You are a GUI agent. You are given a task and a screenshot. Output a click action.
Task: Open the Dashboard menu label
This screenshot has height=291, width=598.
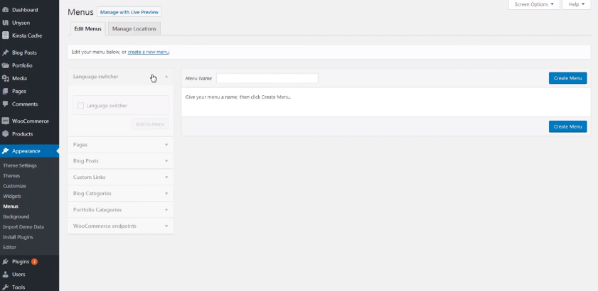click(25, 10)
